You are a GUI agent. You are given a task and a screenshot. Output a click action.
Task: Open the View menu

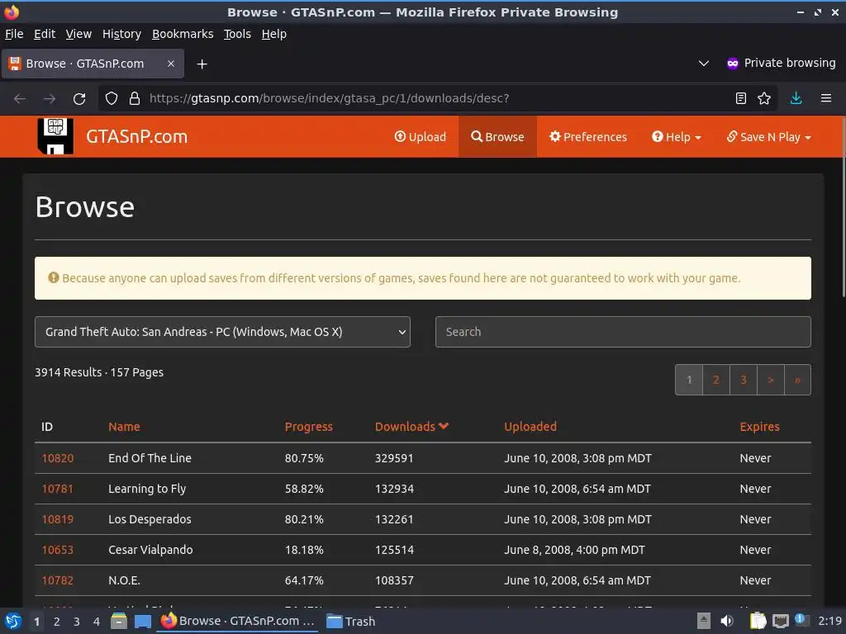[78, 34]
